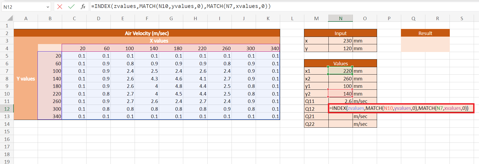Expand the Name Box dropdown arrow
The image size is (479, 164).
pos(48,7)
